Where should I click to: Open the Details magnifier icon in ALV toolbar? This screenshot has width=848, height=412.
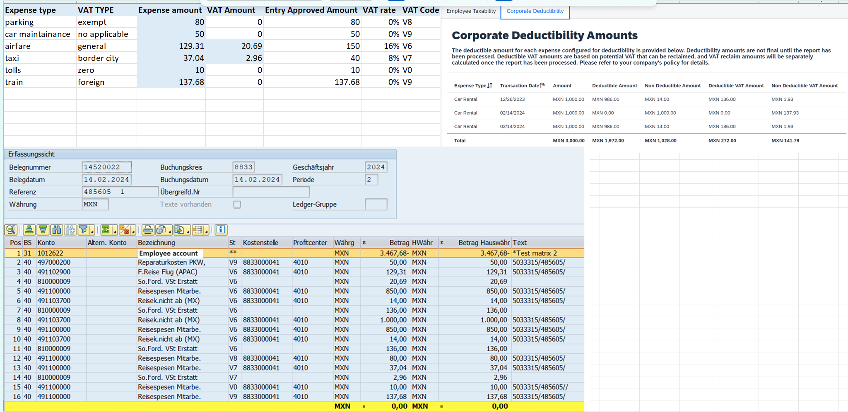point(11,230)
